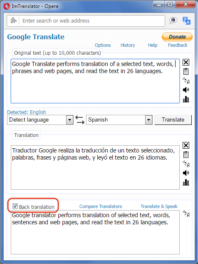
Task: Adjust font size of back translation
Action: pos(186,213)
